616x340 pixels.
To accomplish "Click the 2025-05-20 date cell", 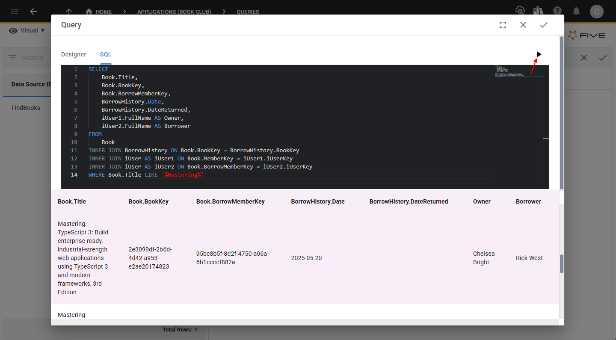I will (306, 258).
